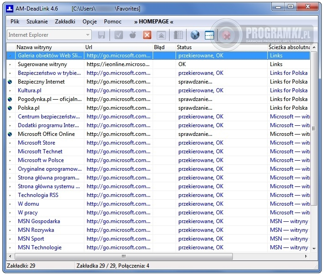
Task: Open the globe browser toolbar icon
Action: [195, 35]
